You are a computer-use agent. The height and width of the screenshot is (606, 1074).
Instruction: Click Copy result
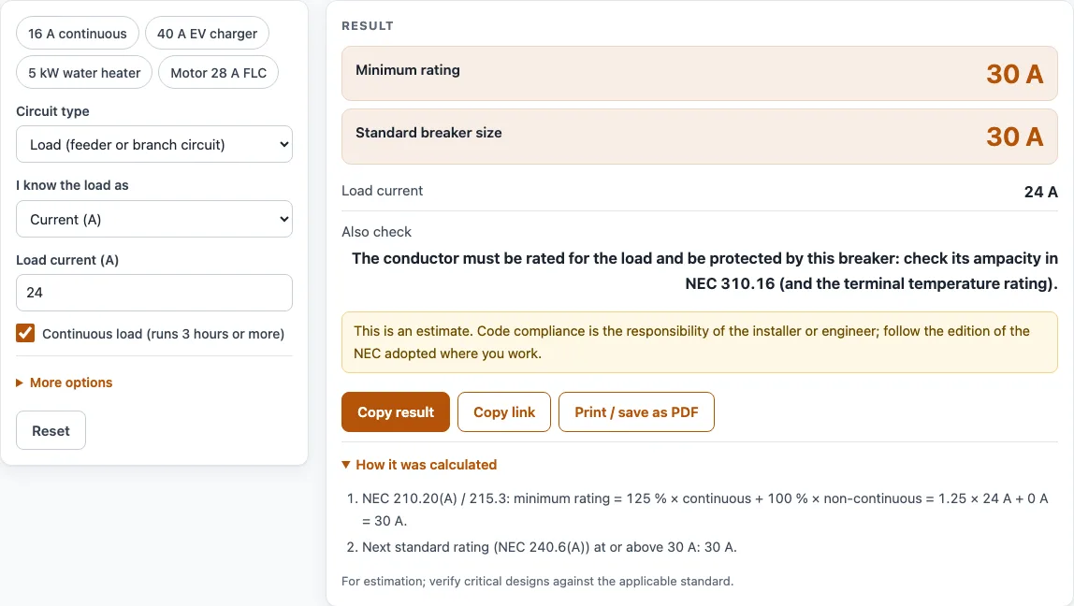click(395, 412)
